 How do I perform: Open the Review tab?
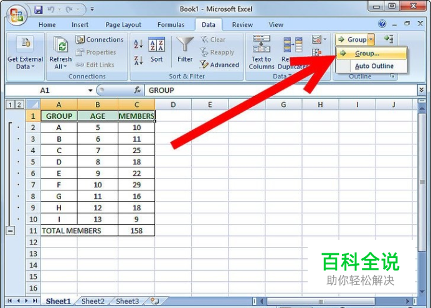coord(242,25)
